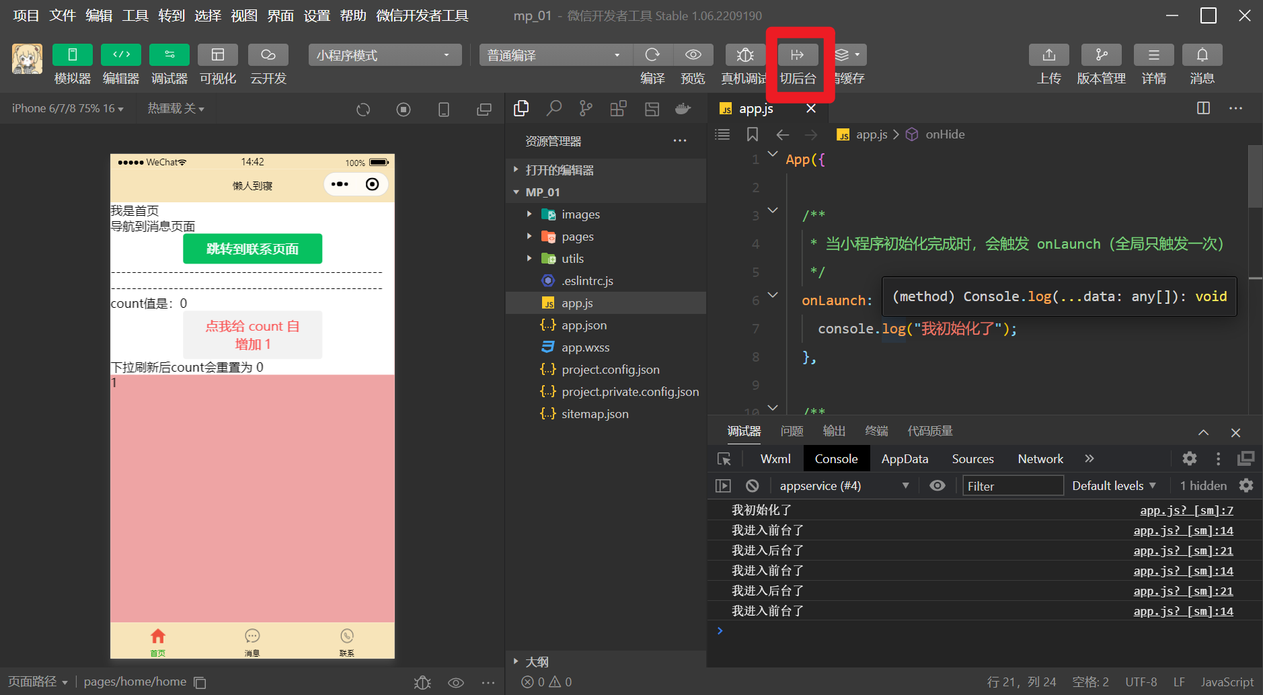1263x695 pixels.
Task: Open the app.js? [sm]:7 source link
Action: click(1186, 510)
